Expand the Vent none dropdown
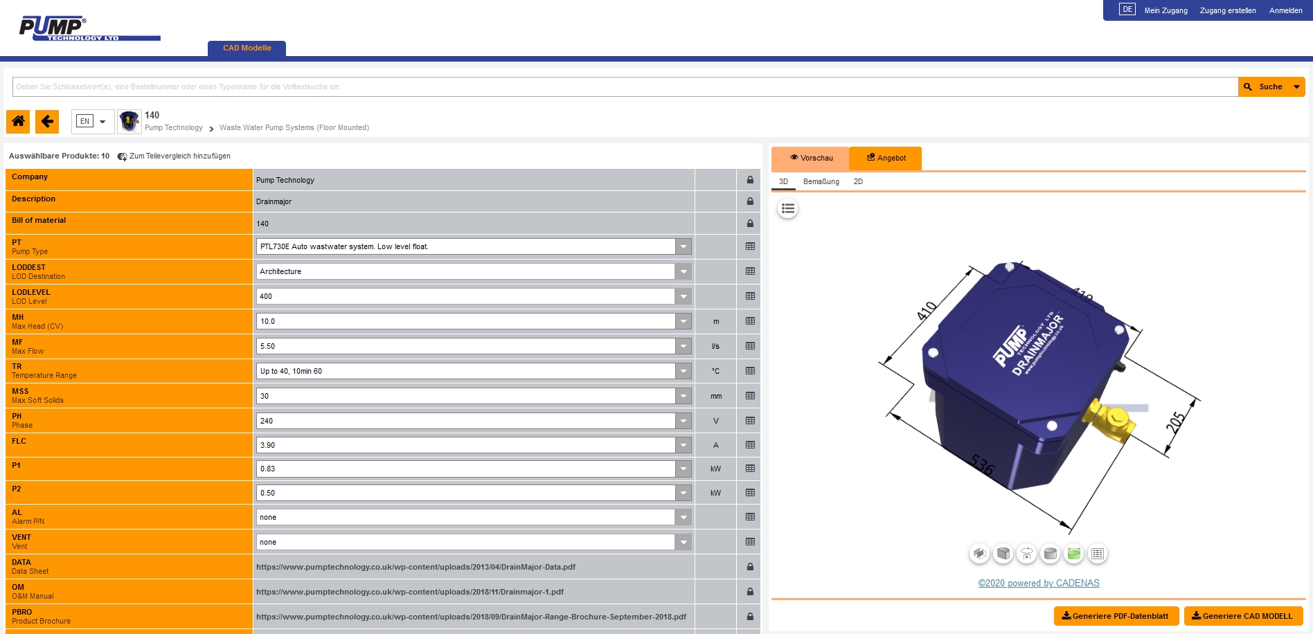Image resolution: width=1313 pixels, height=634 pixels. [x=684, y=542]
